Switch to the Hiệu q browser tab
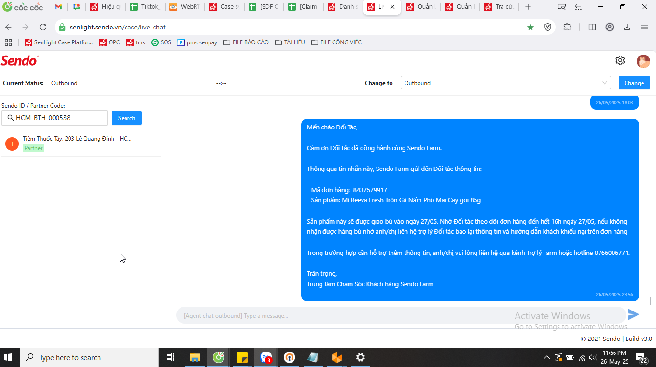The image size is (656, 367). click(x=105, y=7)
